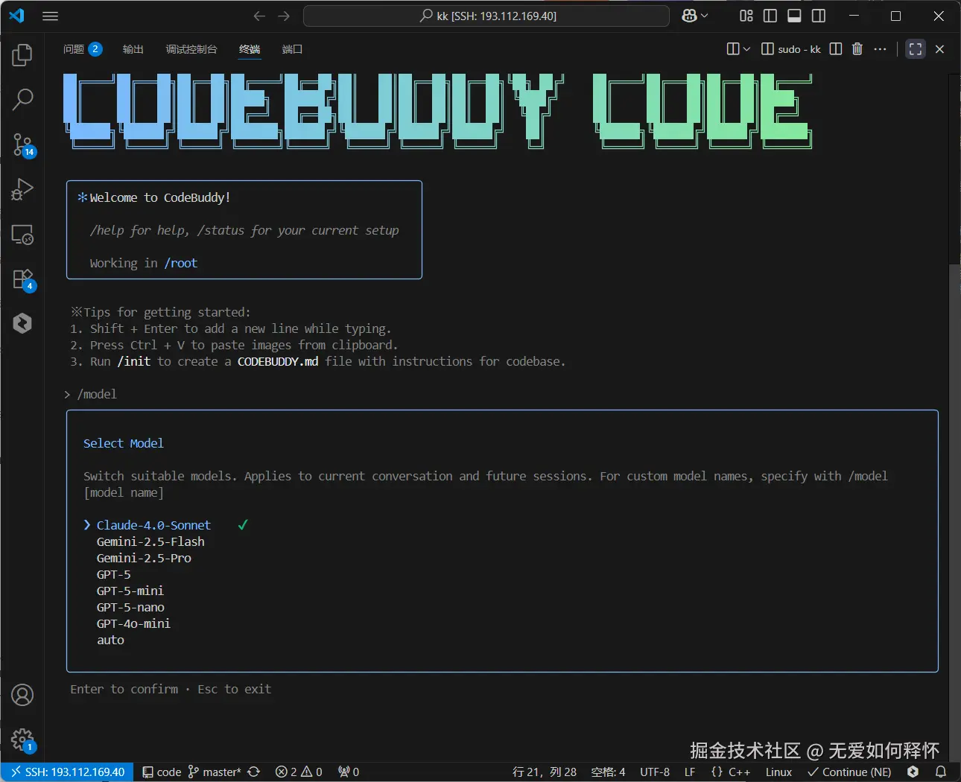Open the Extensions view with badge 4
Screen dimensions: 961x782
coord(22,279)
